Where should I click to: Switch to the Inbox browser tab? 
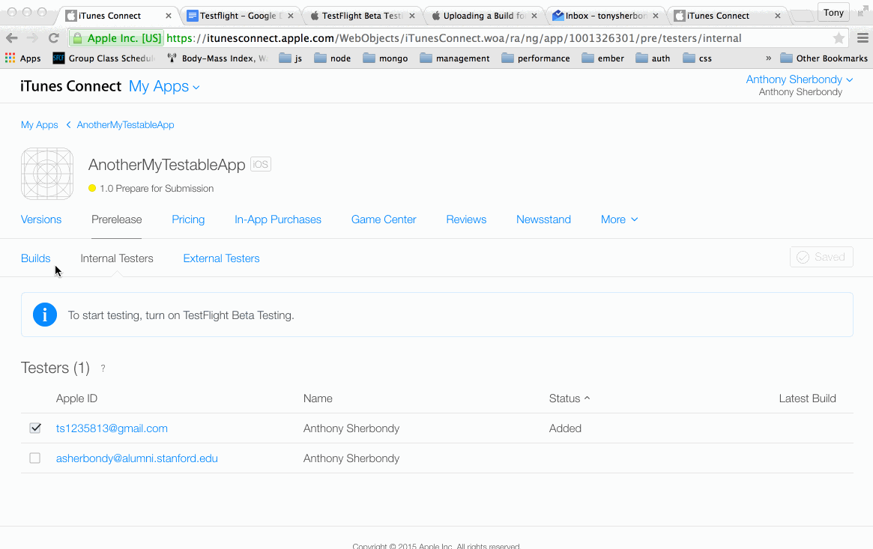(x=605, y=16)
